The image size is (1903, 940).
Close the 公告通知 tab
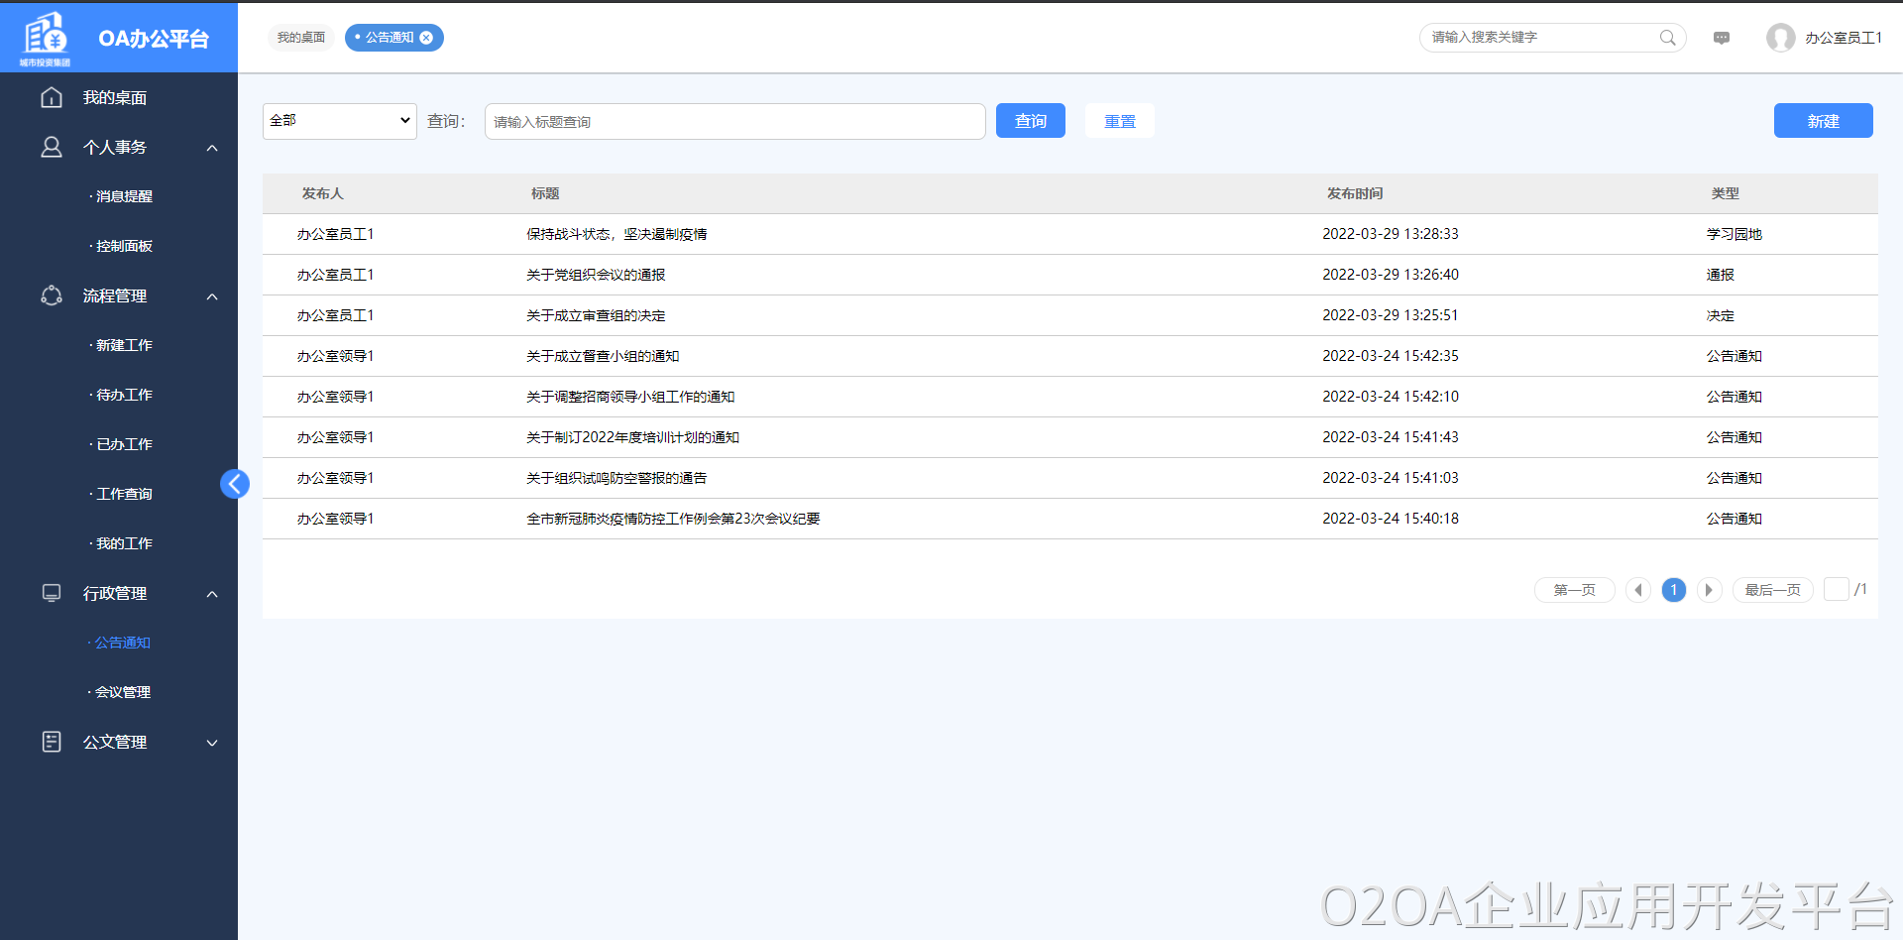point(426,38)
